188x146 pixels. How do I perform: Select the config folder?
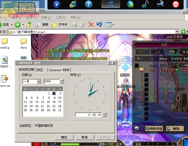click(x=5, y=43)
